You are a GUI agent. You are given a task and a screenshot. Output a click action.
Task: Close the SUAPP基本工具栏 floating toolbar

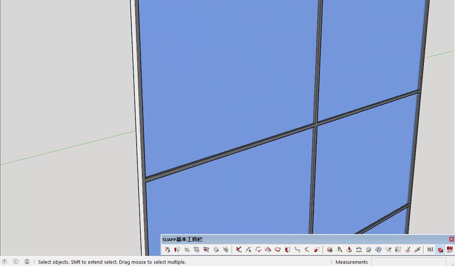coord(451,239)
